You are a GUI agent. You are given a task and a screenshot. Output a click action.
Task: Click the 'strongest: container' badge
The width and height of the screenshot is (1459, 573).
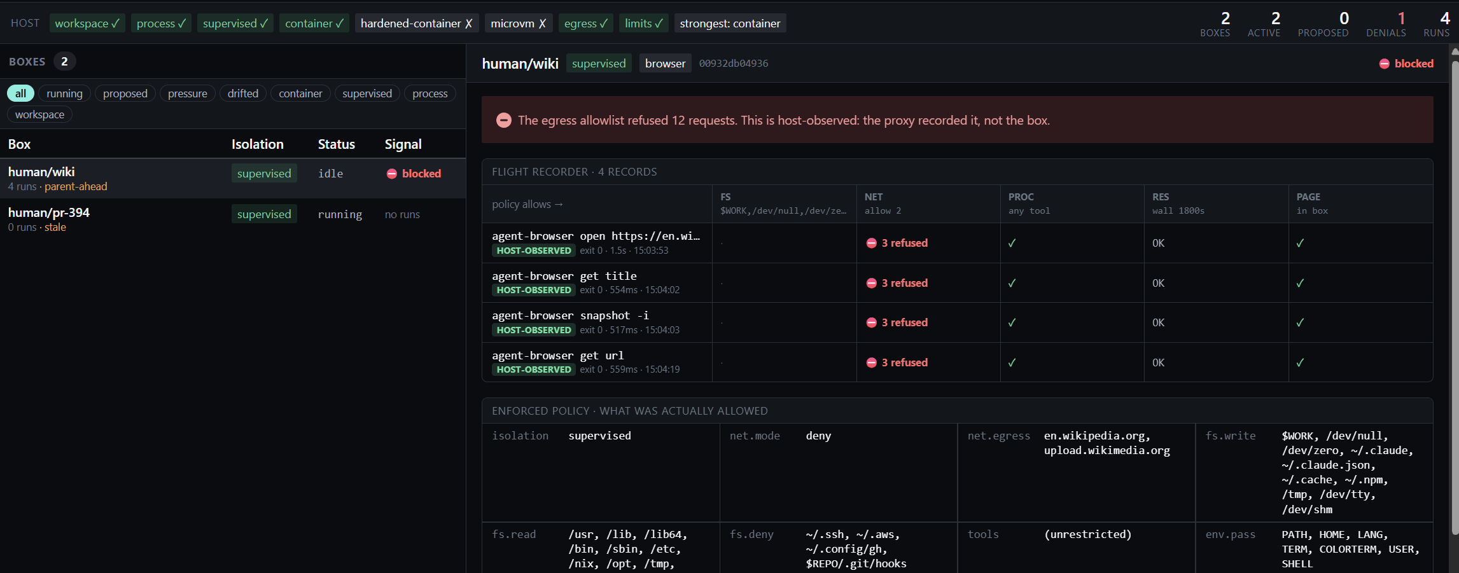coord(730,24)
